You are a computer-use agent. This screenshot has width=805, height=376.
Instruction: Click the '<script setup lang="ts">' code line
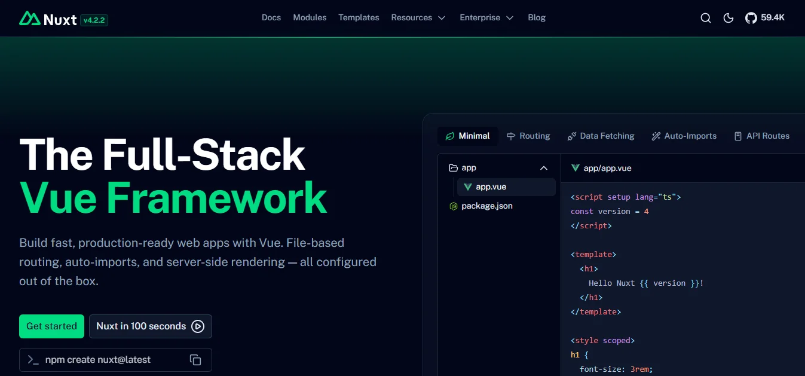pos(626,197)
